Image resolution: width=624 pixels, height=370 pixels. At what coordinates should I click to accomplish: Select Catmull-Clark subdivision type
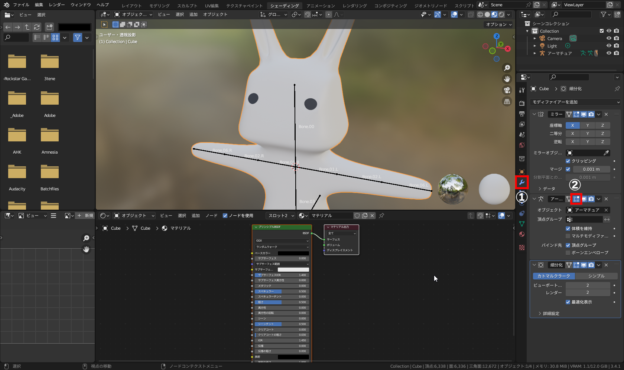(554, 276)
